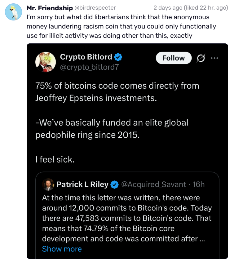Viewport: 234px width, 262px height.
Task: Open the three-dot more options menu
Action: [214, 58]
